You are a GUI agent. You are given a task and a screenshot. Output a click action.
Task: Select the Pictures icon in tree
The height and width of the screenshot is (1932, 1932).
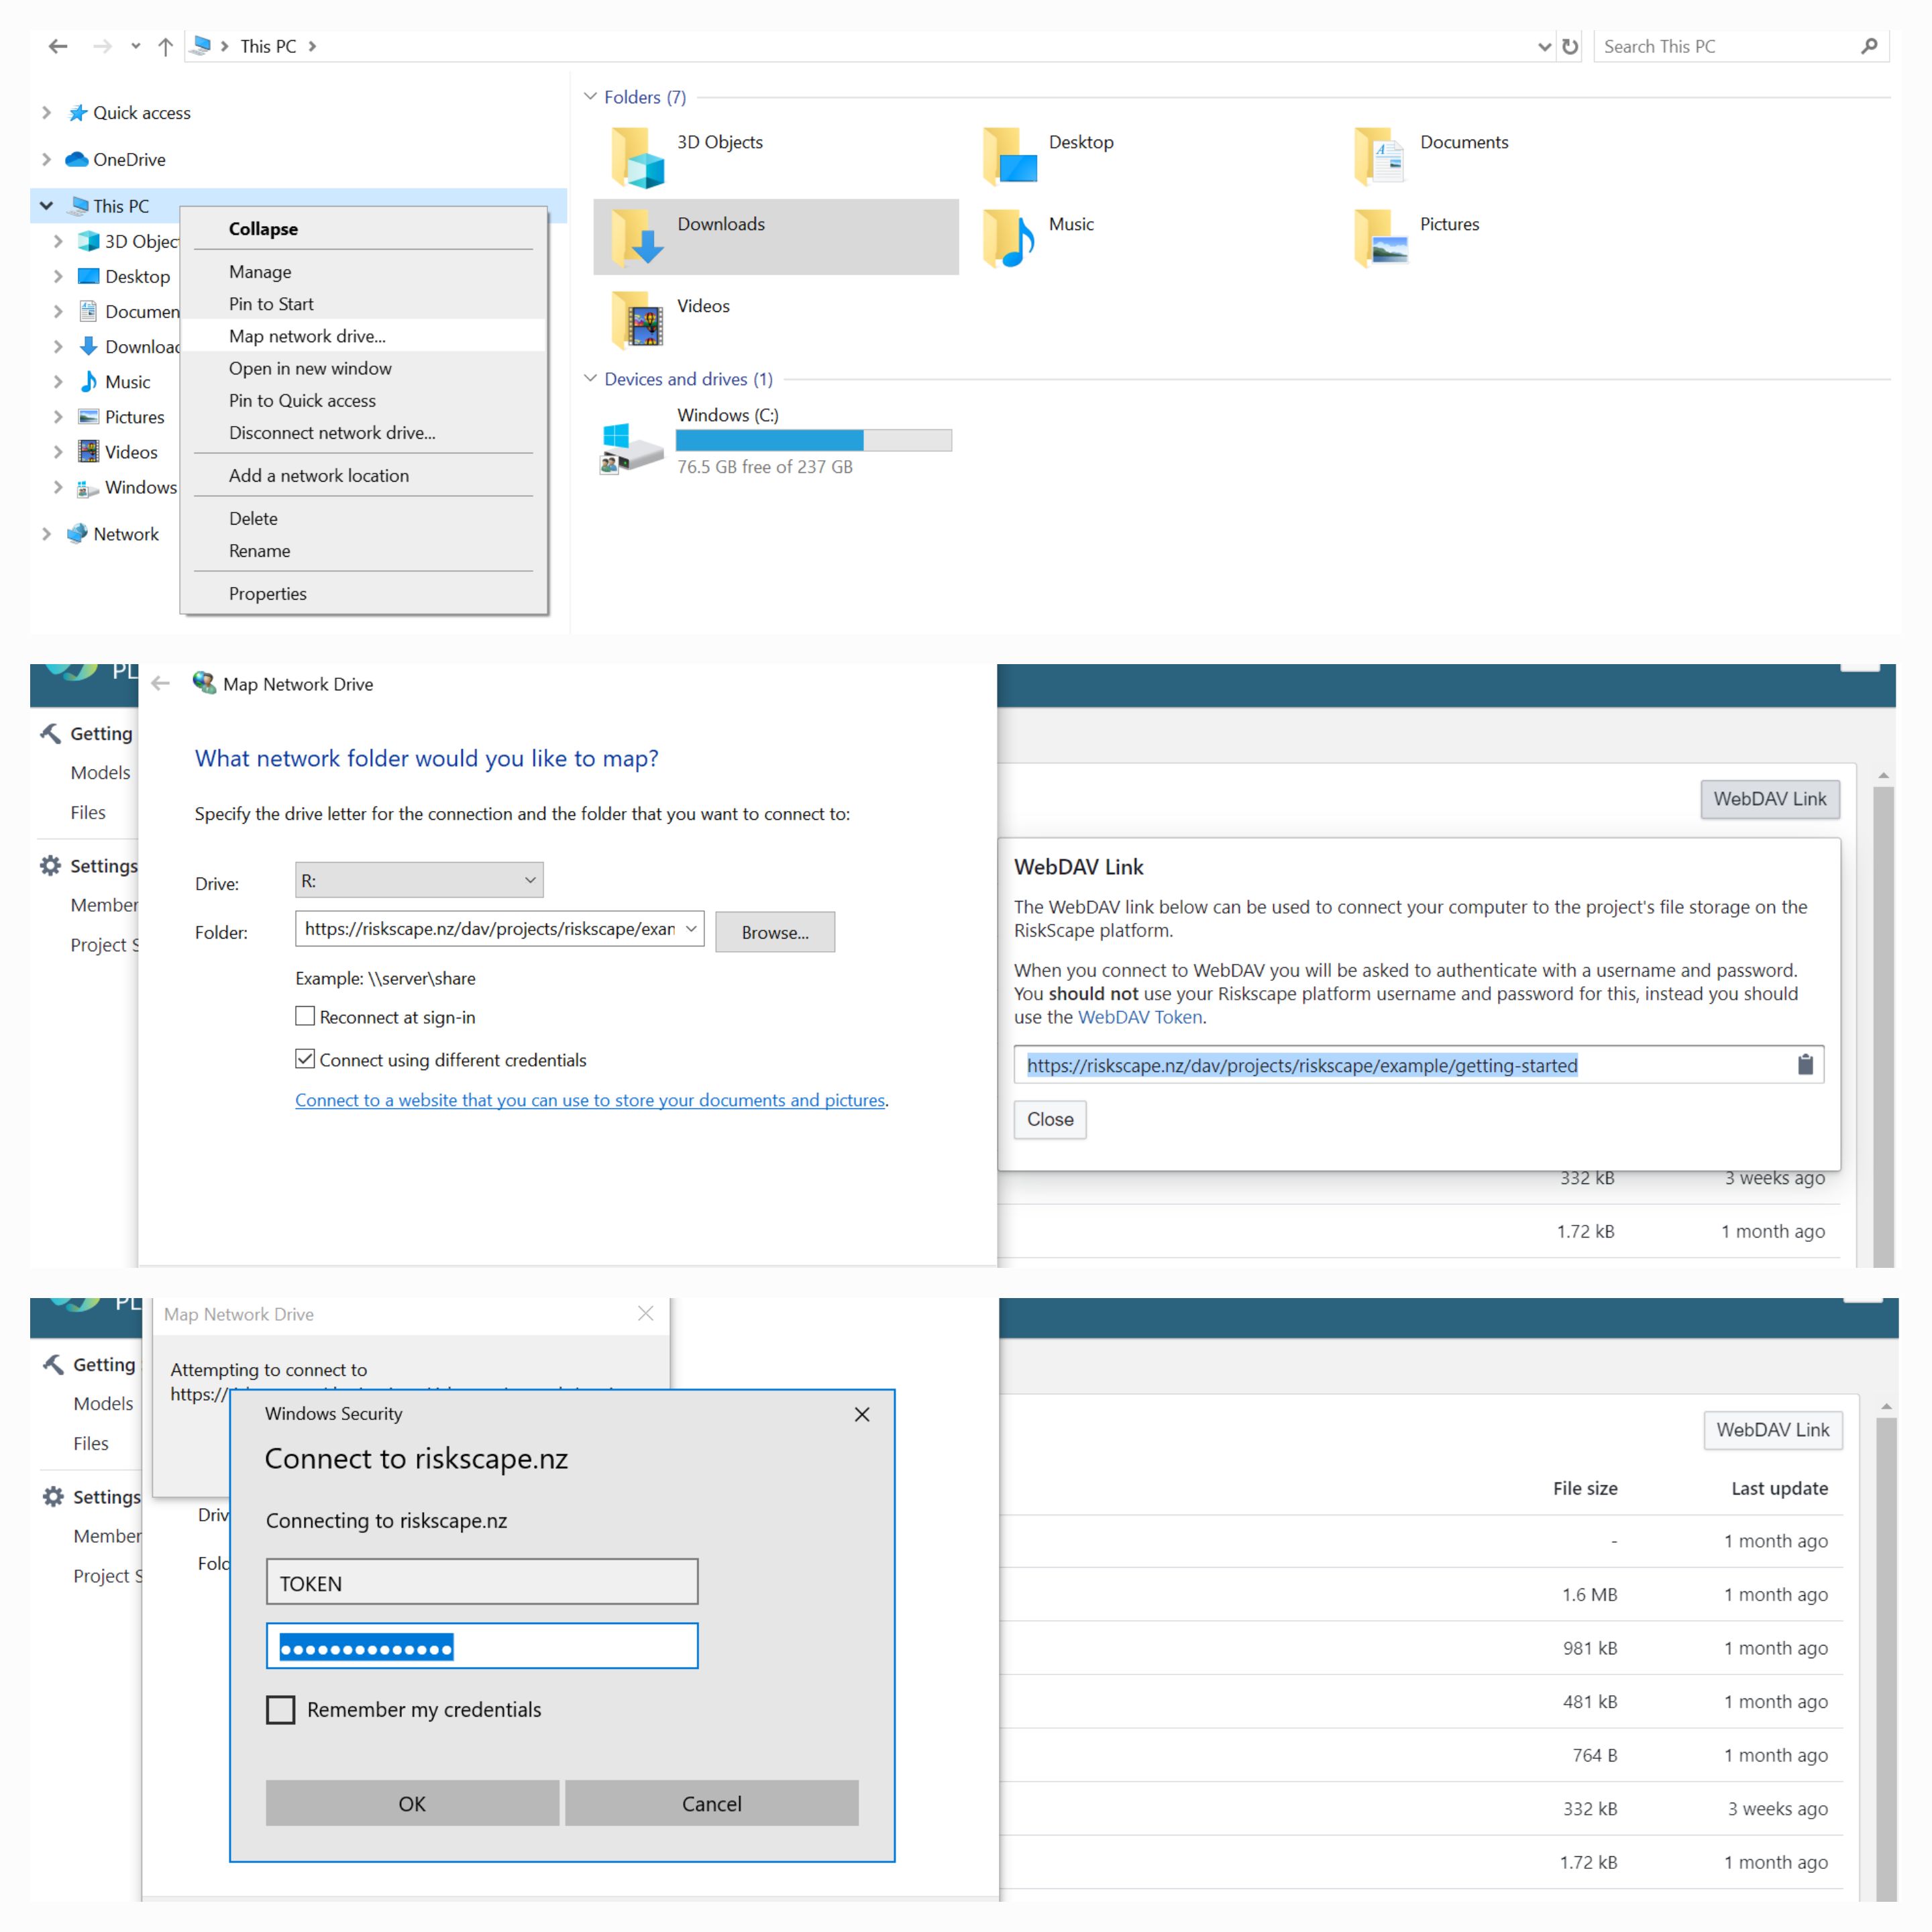pos(89,417)
